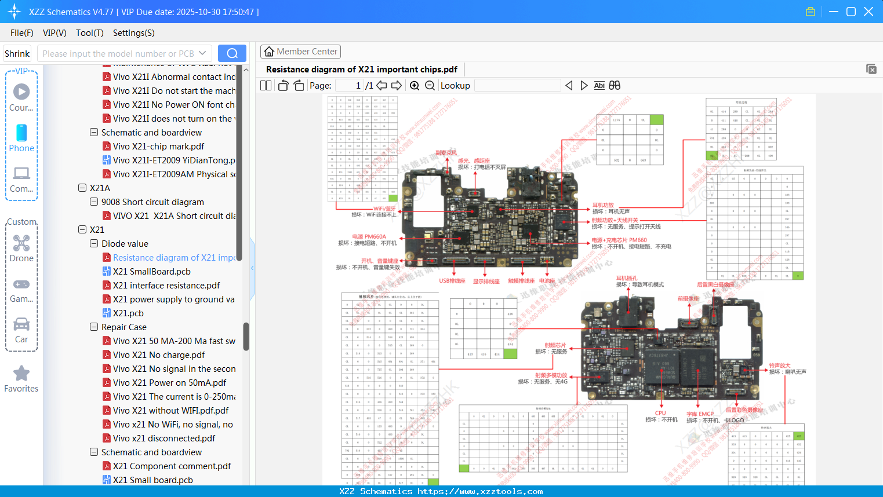883x497 pixels.
Task: Zoom out of the PDF page
Action: coord(430,85)
